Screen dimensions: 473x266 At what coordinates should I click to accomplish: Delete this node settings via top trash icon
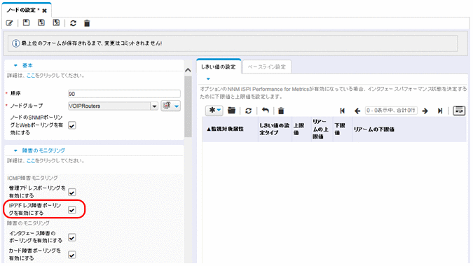click(87, 23)
